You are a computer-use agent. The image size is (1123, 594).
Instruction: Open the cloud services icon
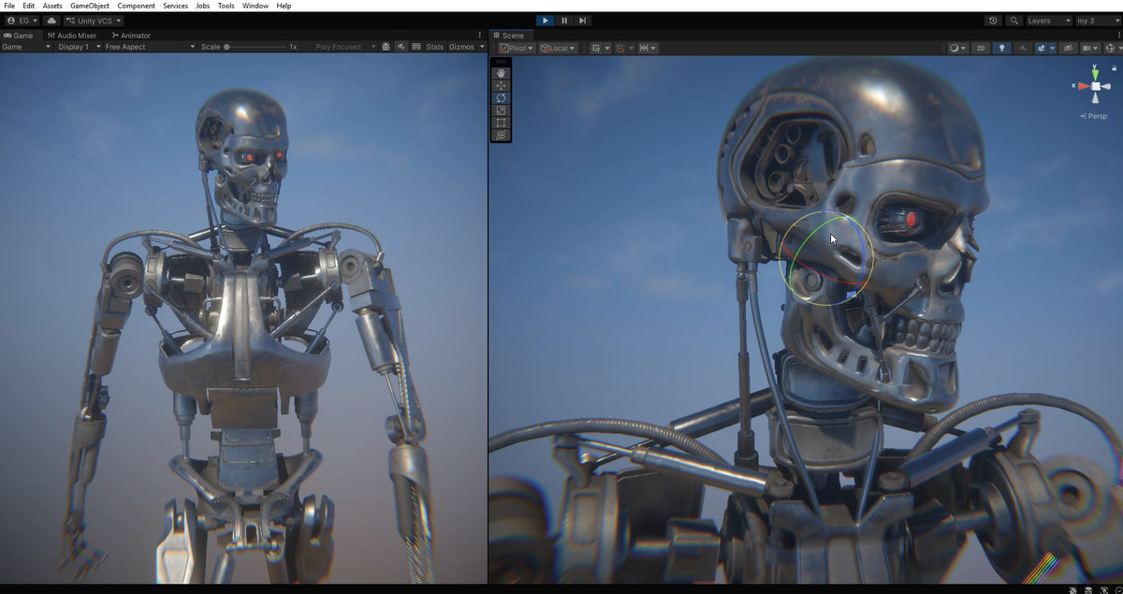click(x=51, y=21)
